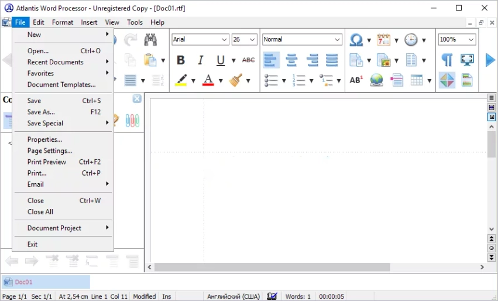Center align the text
The image size is (498, 301).
[x=291, y=60]
